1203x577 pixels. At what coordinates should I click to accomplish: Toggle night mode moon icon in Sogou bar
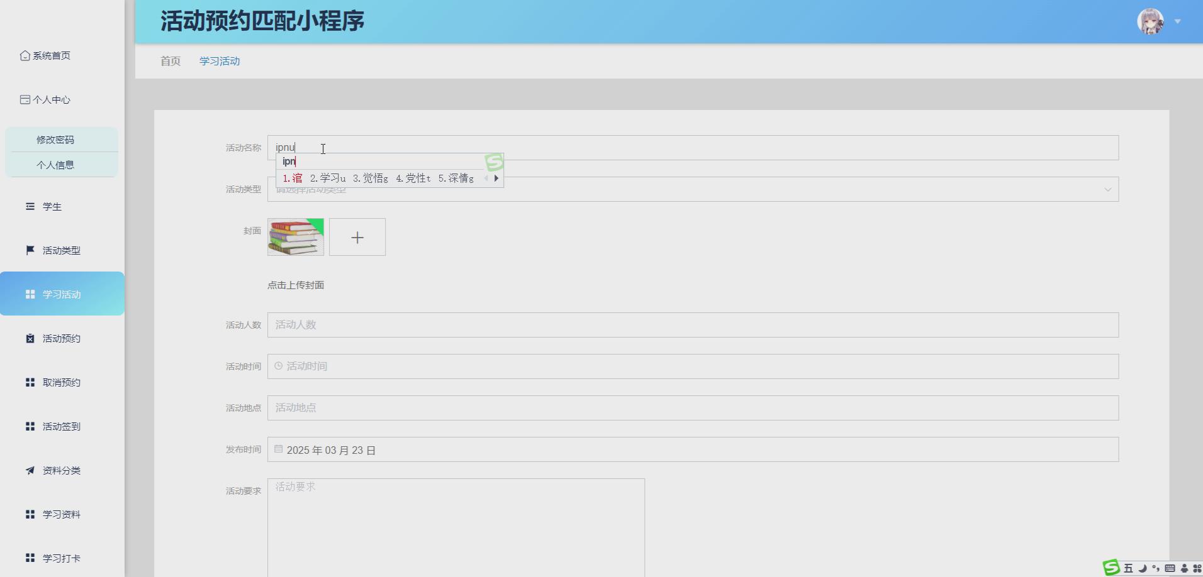click(1143, 568)
